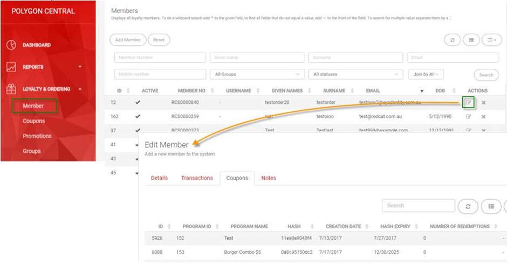
Task: Click the Reports line chart icon
Action: tap(11, 67)
